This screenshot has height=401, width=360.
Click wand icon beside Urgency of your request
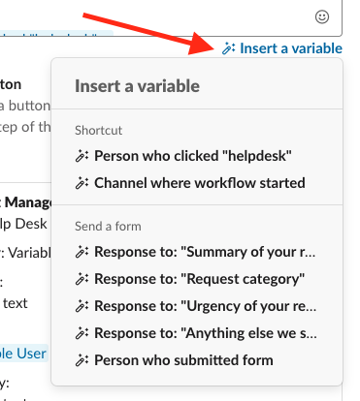(x=82, y=306)
